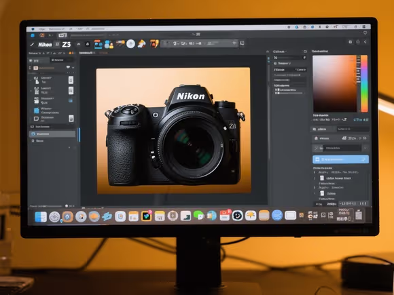The height and width of the screenshot is (295, 394).
Task: Click the wand icon left of the dark field
Action: 317,149
